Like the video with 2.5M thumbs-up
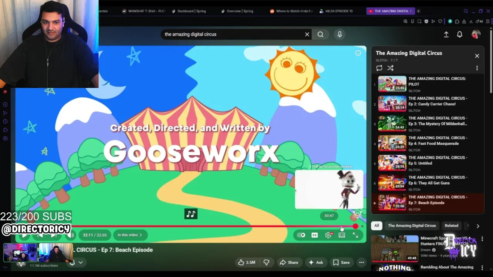Screen dimensions: 493x277 [246, 262]
